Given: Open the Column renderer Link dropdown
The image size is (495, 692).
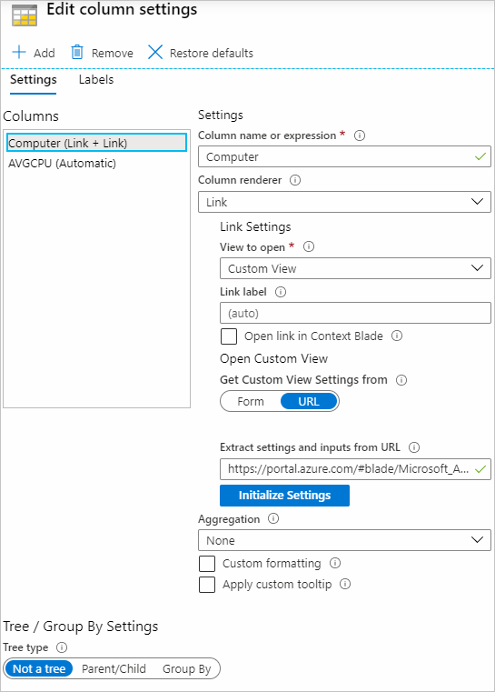Looking at the screenshot, I should click(x=344, y=202).
